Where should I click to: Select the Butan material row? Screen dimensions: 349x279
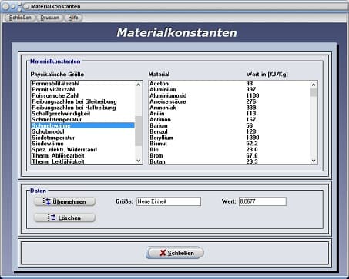click(x=230, y=161)
